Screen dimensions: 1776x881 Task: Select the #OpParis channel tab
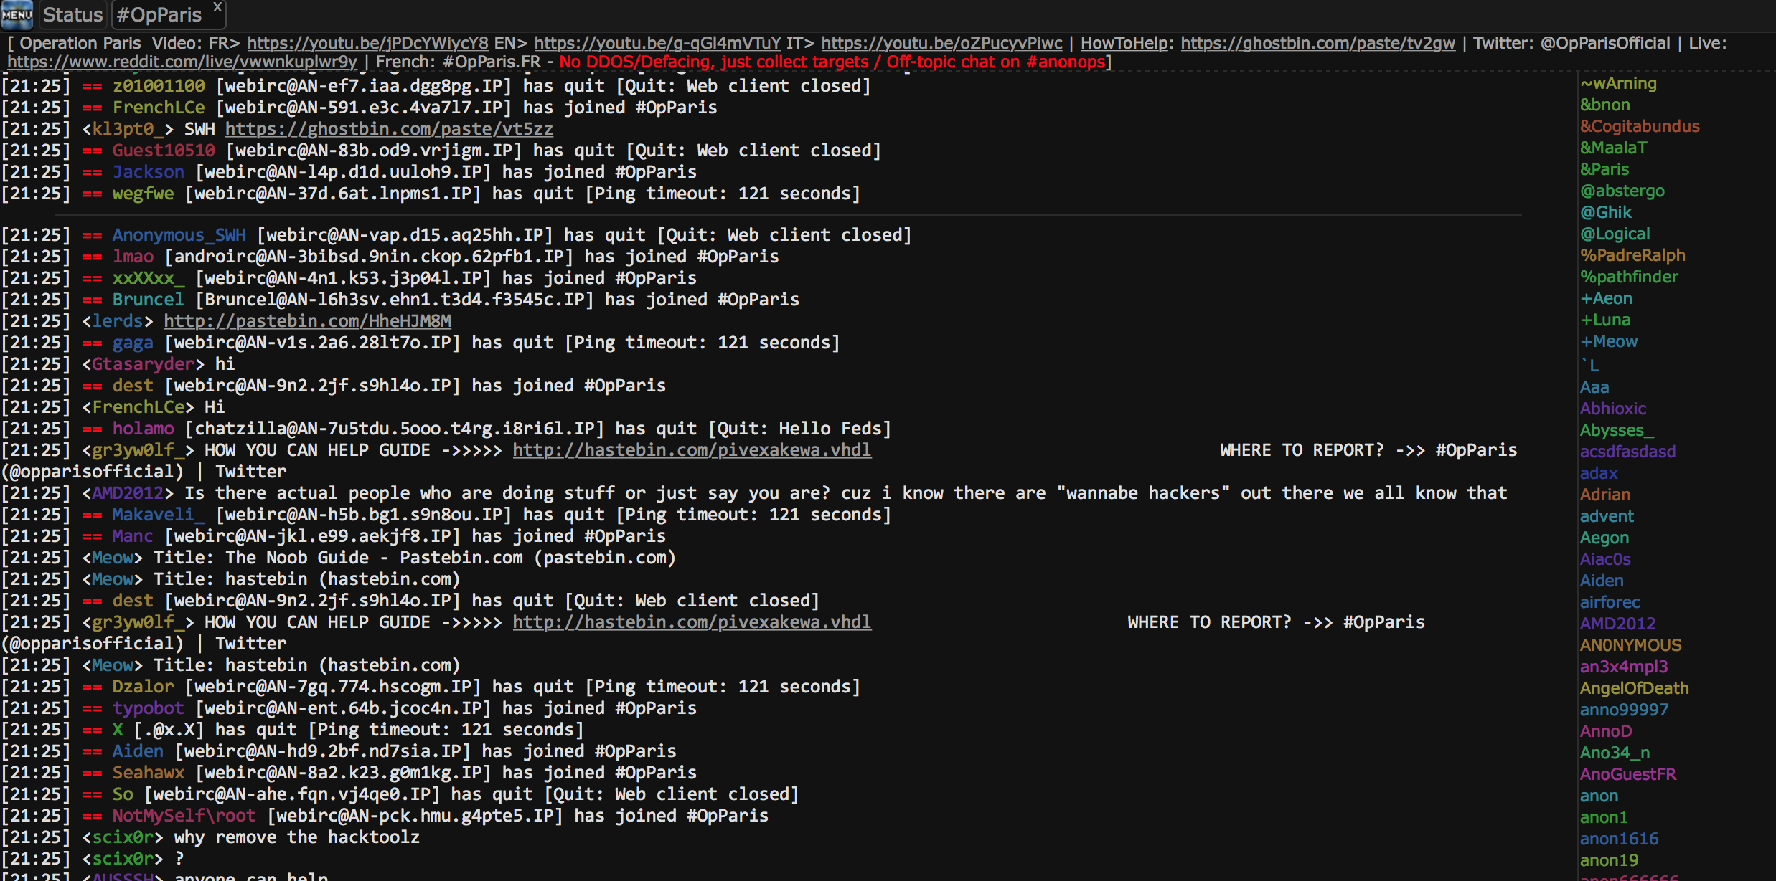[159, 15]
